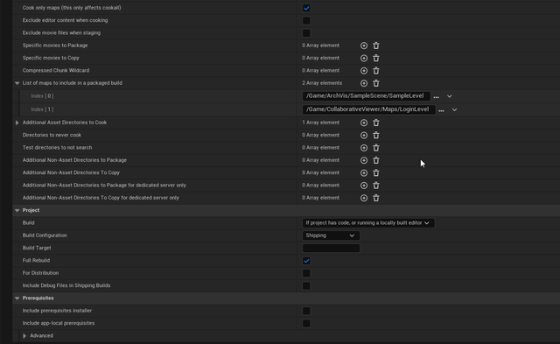Remove all maps from packaged build list
This screenshot has height=344, width=560.
[376, 83]
